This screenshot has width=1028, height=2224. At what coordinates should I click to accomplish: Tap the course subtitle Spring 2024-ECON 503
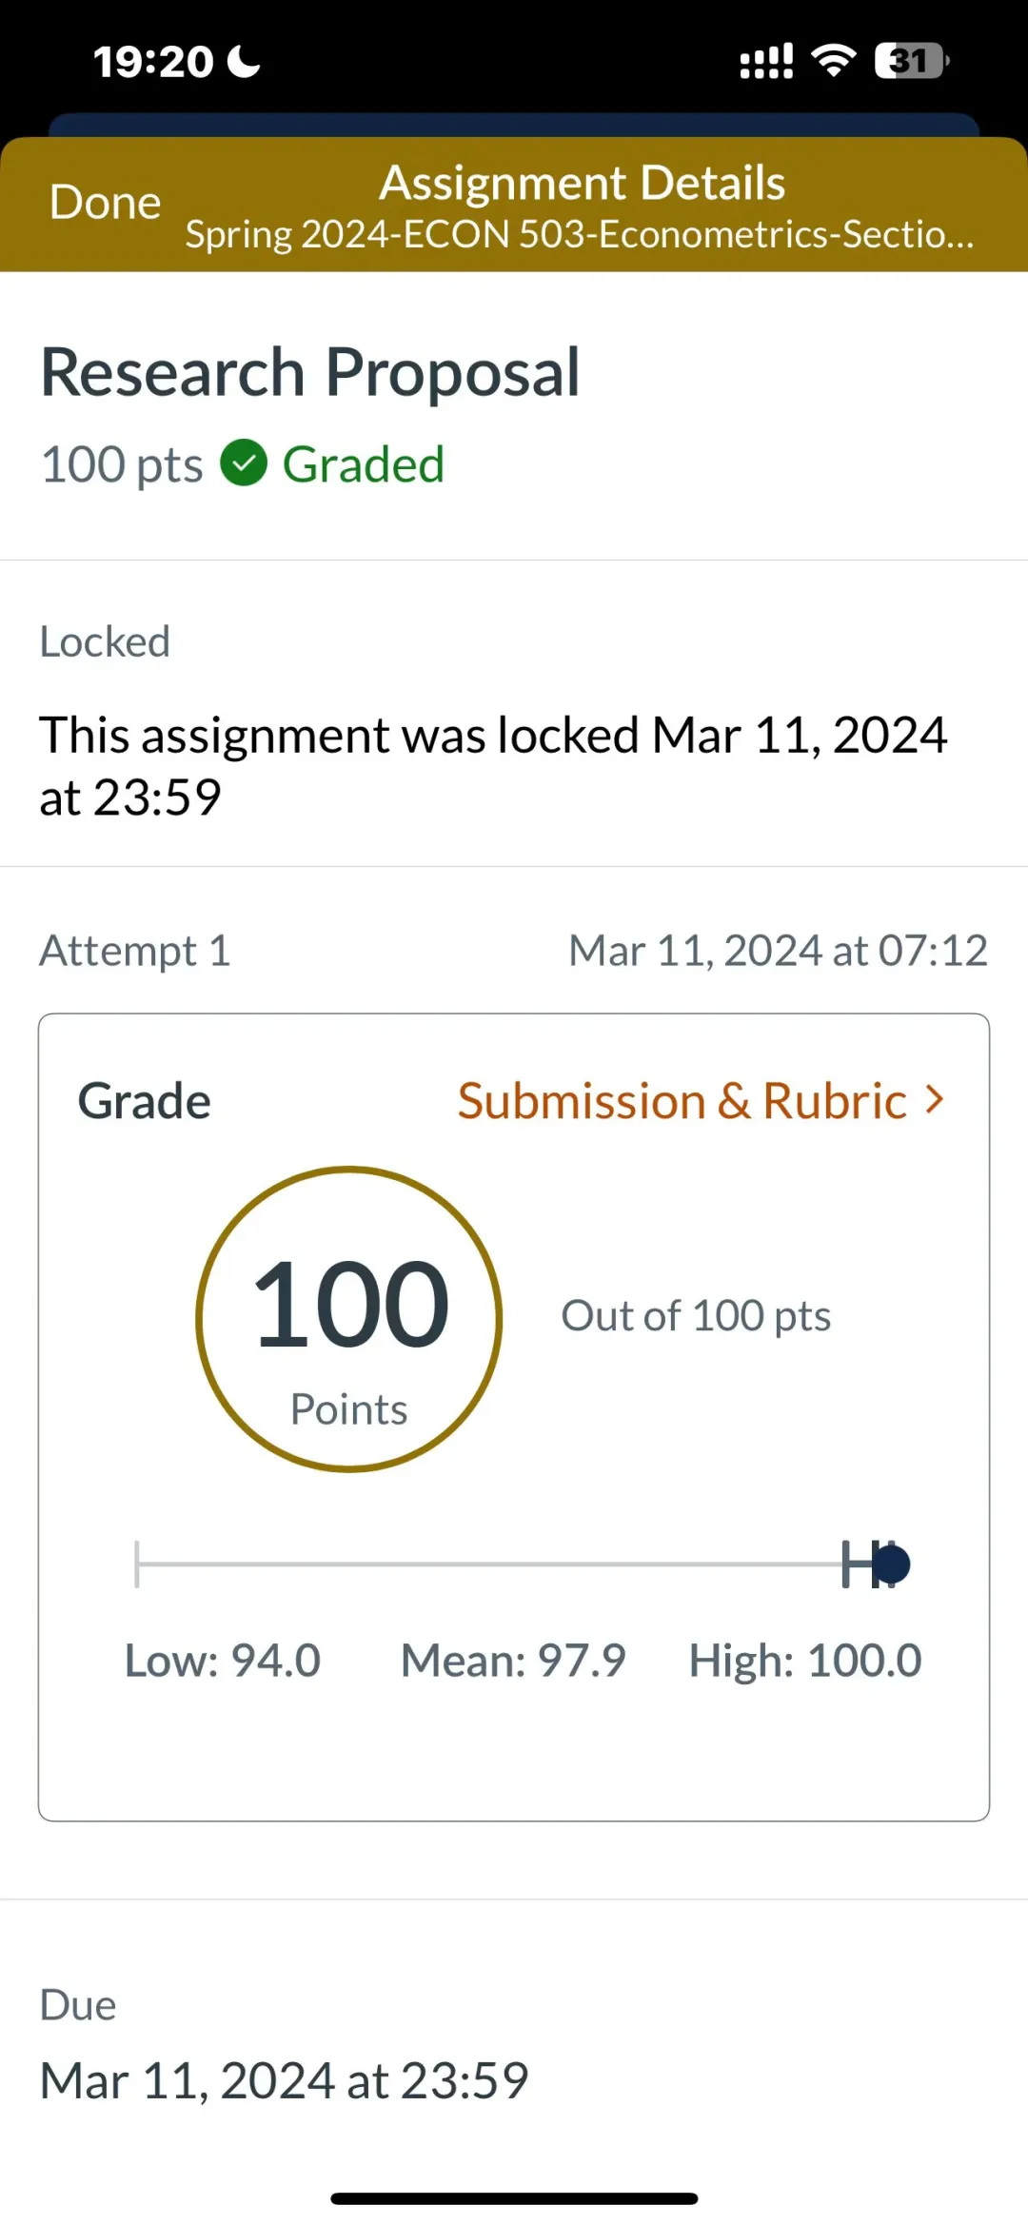[579, 234]
